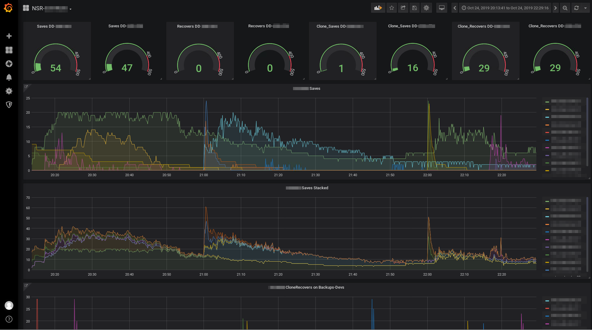Click the Clone_Saves DD title above gauge 1
The height and width of the screenshot is (330, 592).
point(340,26)
